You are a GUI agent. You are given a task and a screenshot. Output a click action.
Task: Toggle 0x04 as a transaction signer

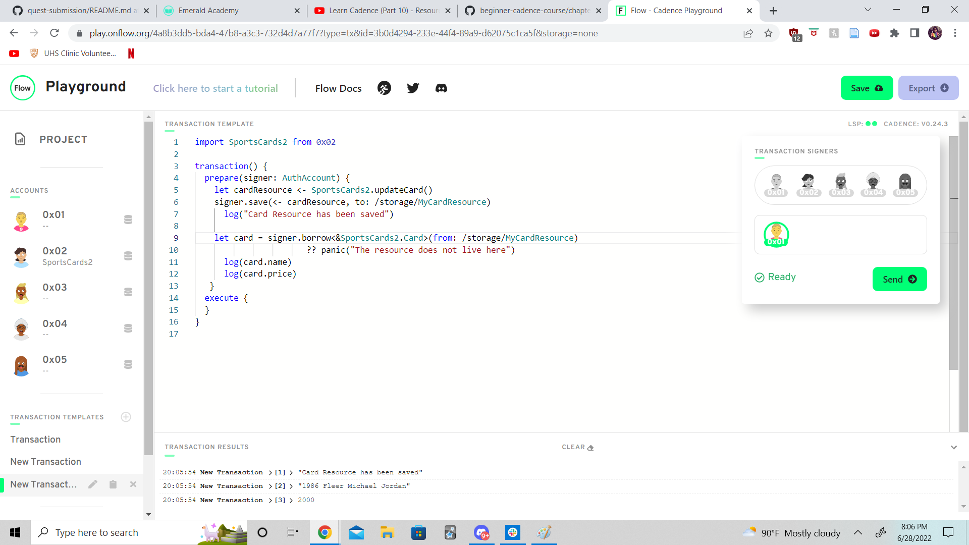click(x=873, y=183)
